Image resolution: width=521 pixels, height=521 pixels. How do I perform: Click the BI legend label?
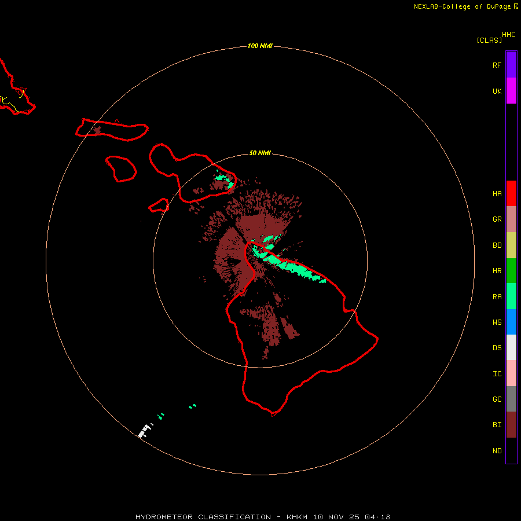(x=497, y=425)
